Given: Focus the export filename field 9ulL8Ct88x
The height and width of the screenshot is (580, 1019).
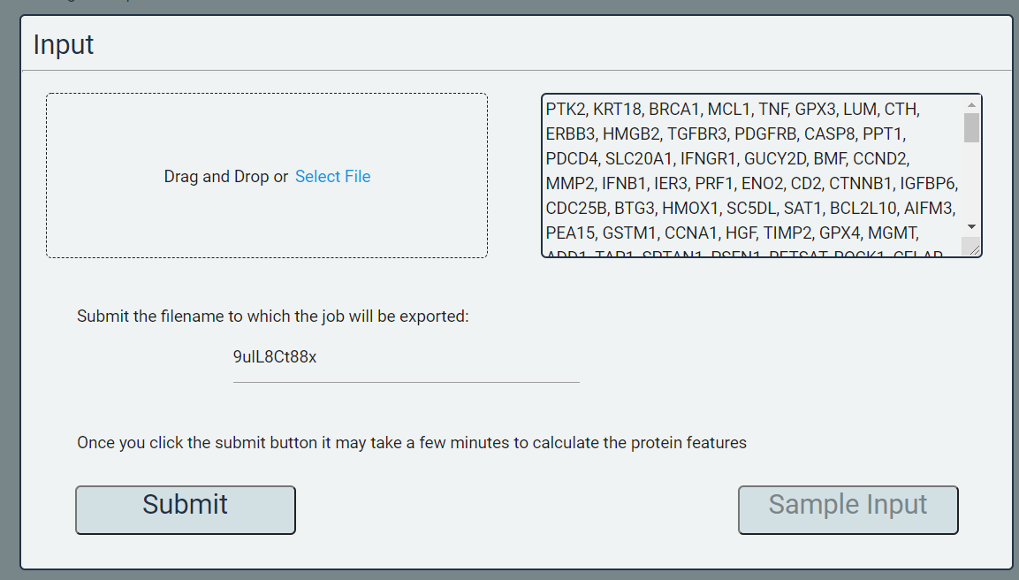Looking at the screenshot, I should coord(407,357).
